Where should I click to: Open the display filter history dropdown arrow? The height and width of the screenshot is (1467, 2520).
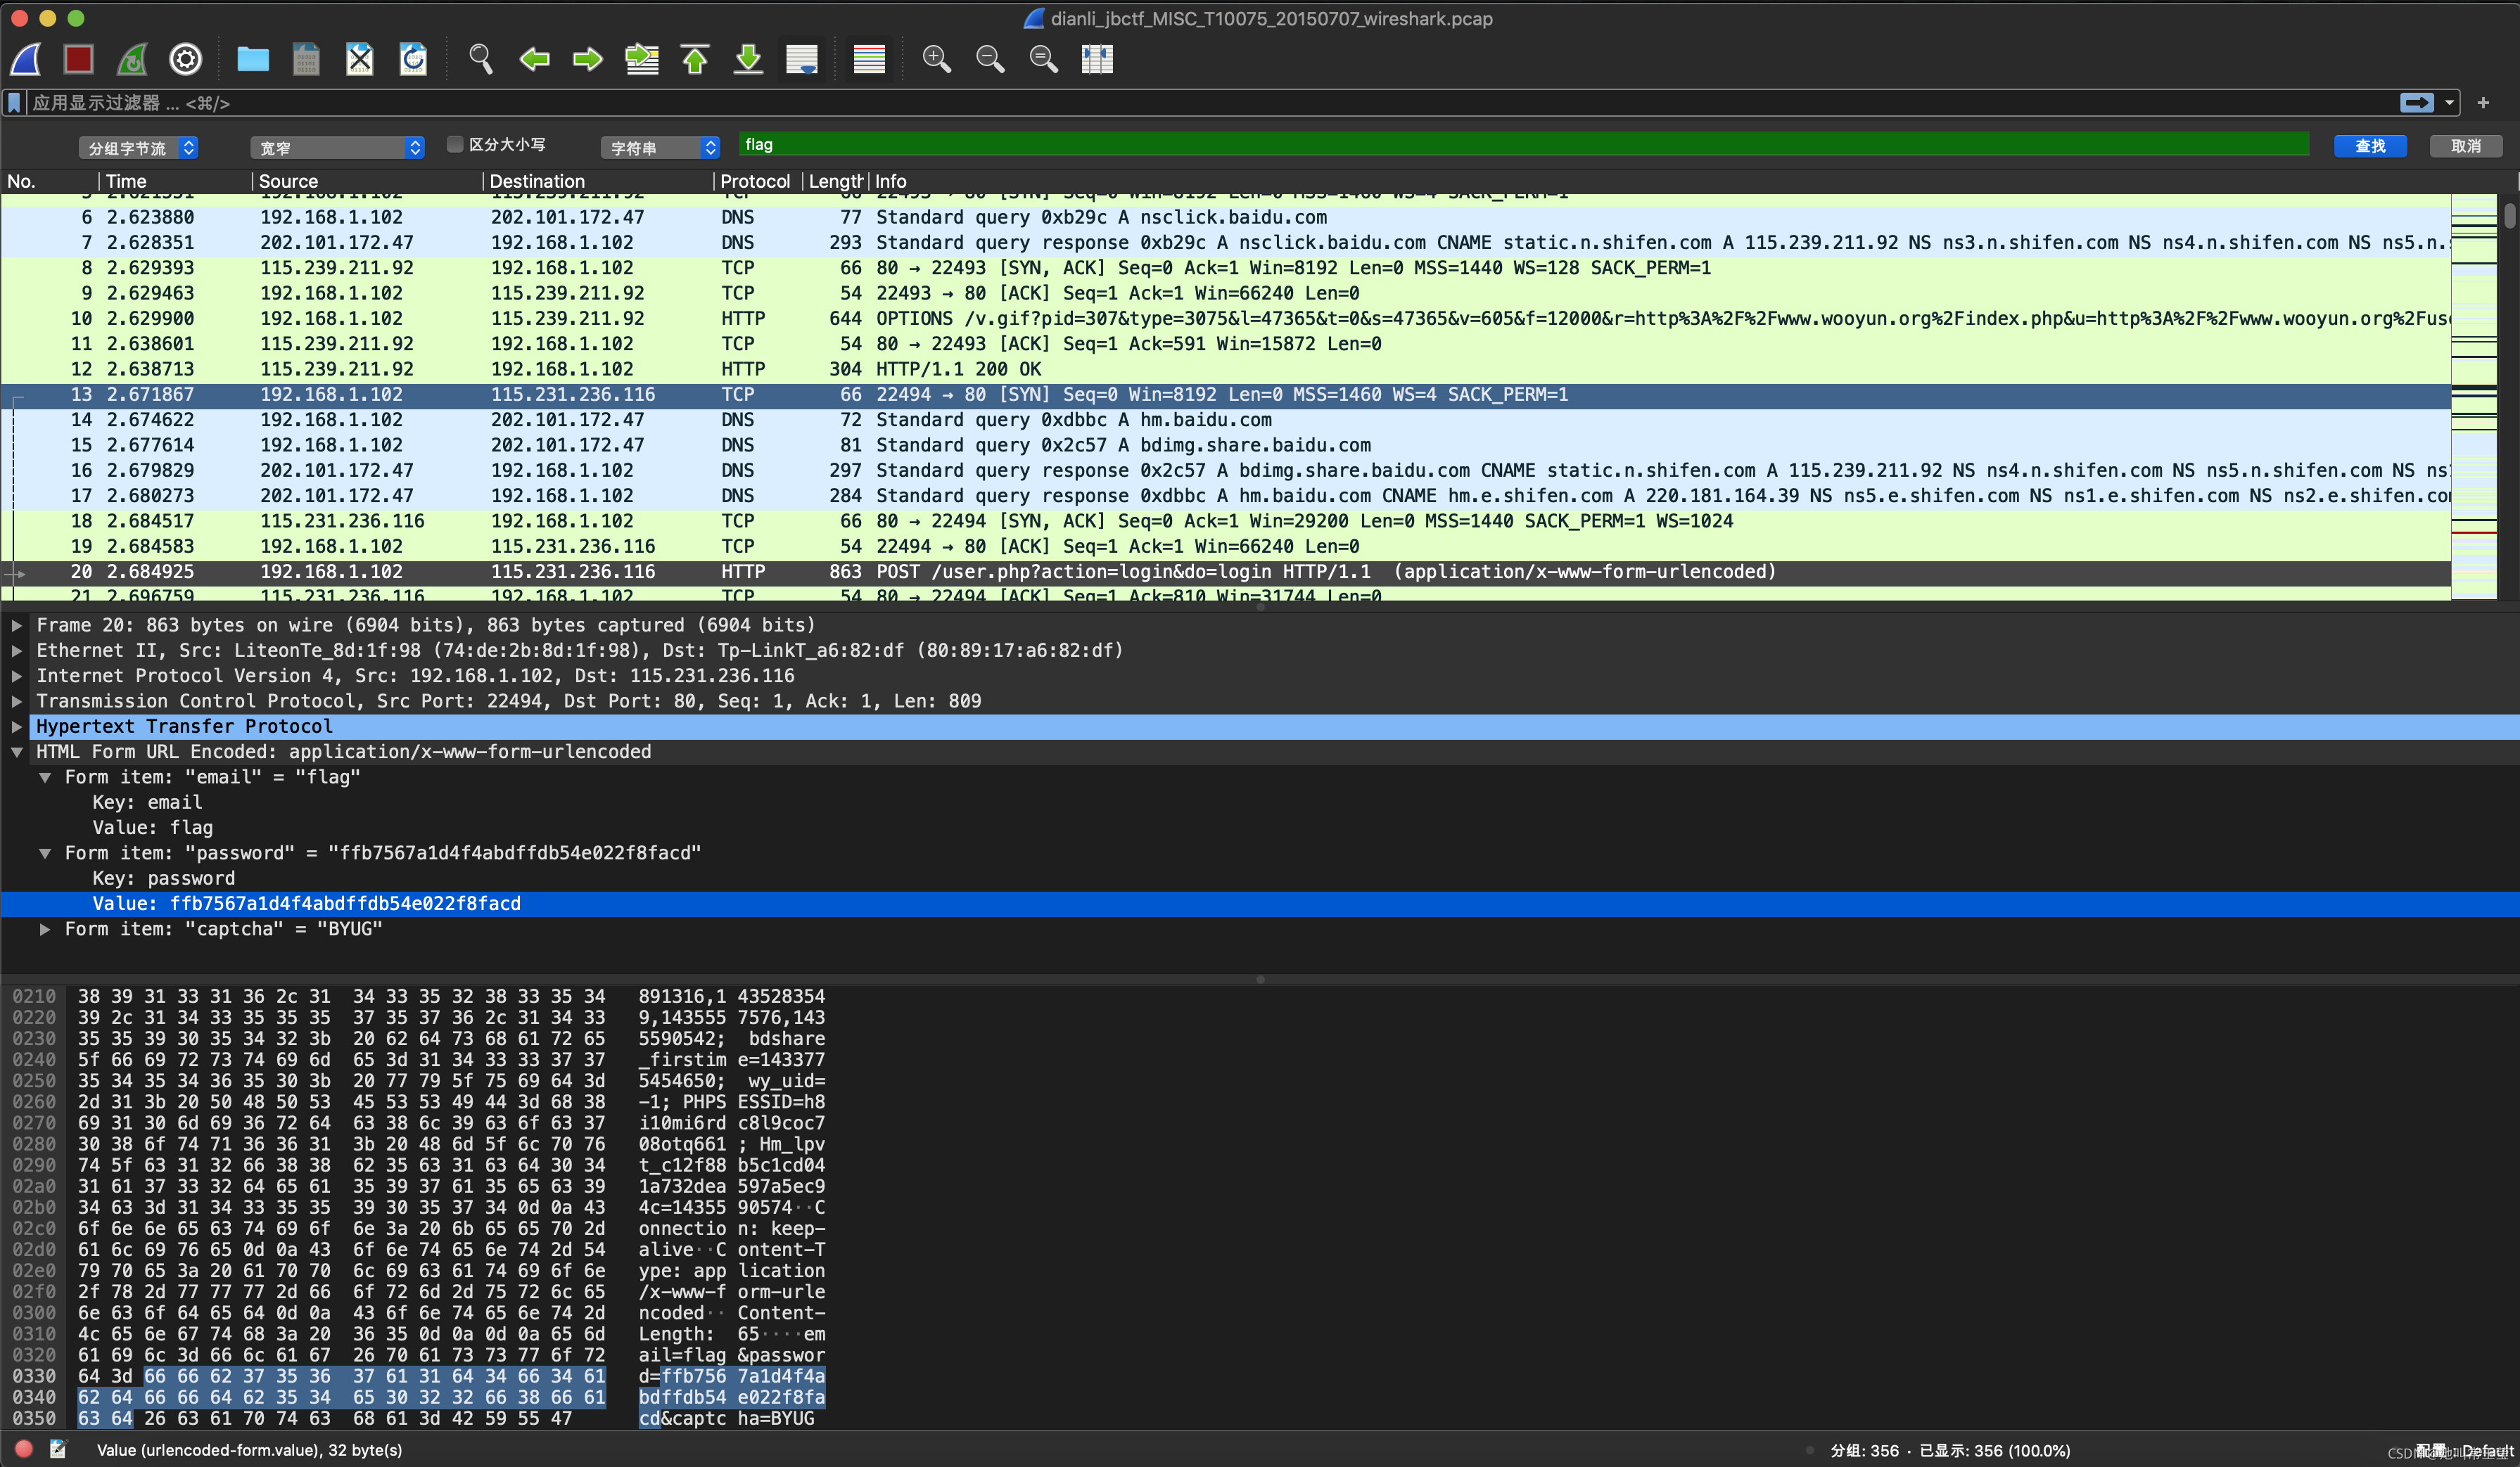[x=2449, y=103]
